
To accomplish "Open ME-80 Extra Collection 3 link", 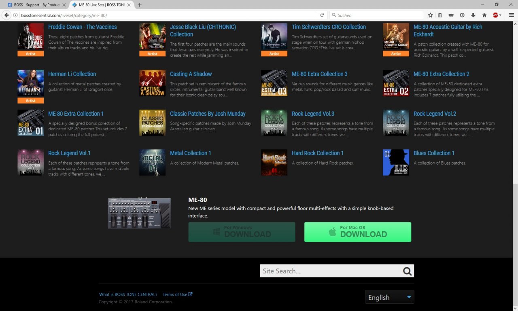I will pyautogui.click(x=320, y=74).
